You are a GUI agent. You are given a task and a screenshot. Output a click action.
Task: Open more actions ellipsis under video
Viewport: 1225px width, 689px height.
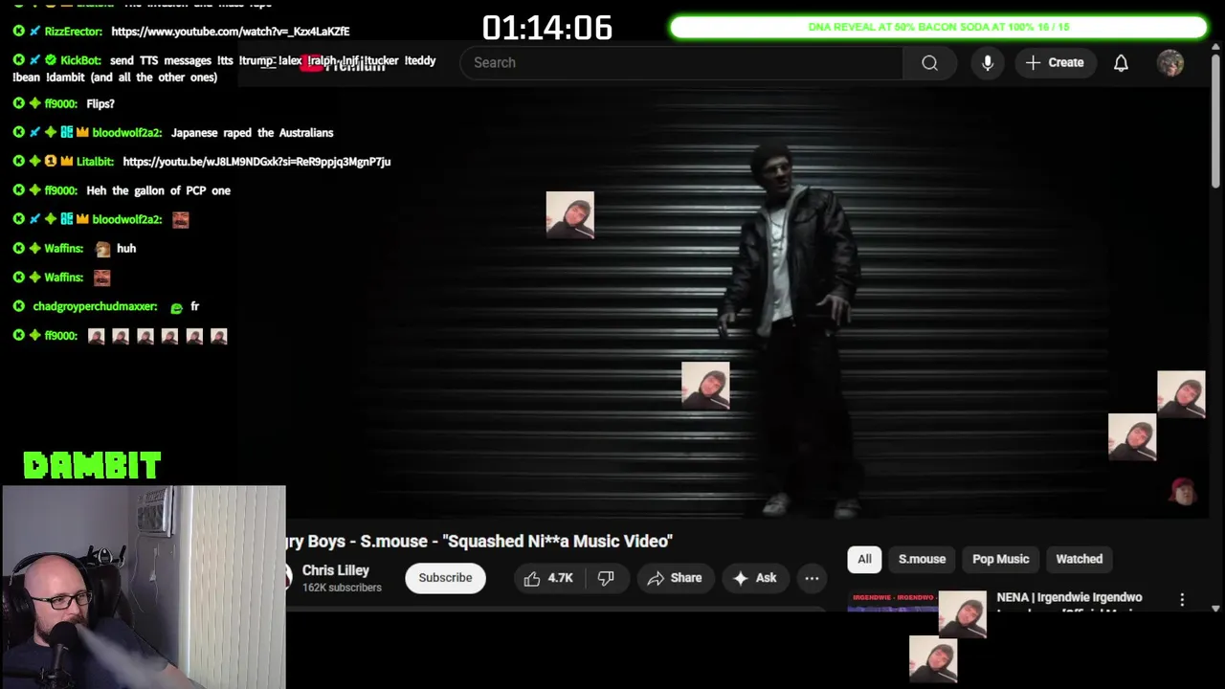coord(812,578)
